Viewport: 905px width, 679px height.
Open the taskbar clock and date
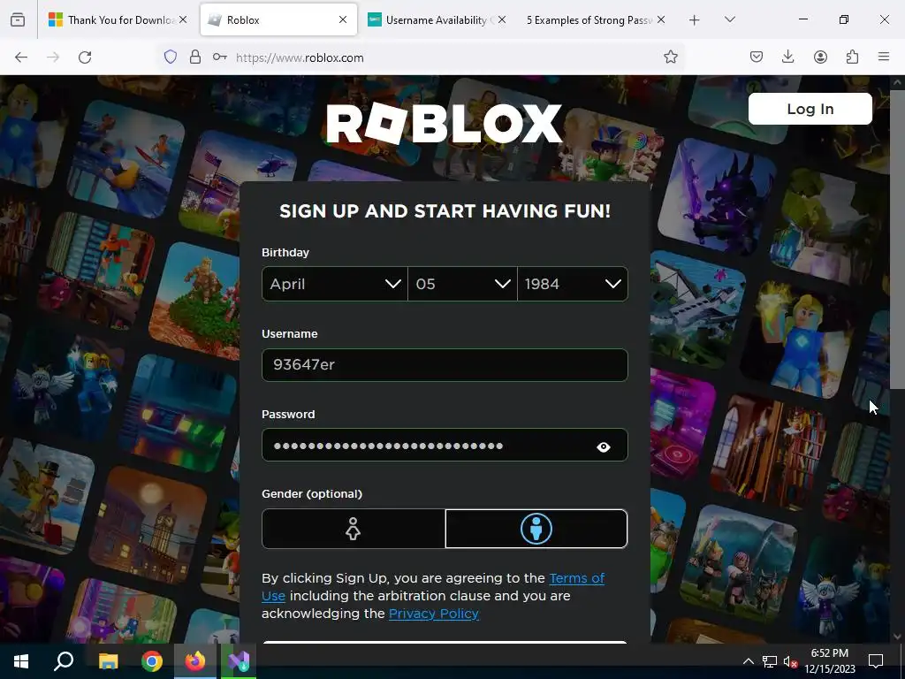(829, 661)
